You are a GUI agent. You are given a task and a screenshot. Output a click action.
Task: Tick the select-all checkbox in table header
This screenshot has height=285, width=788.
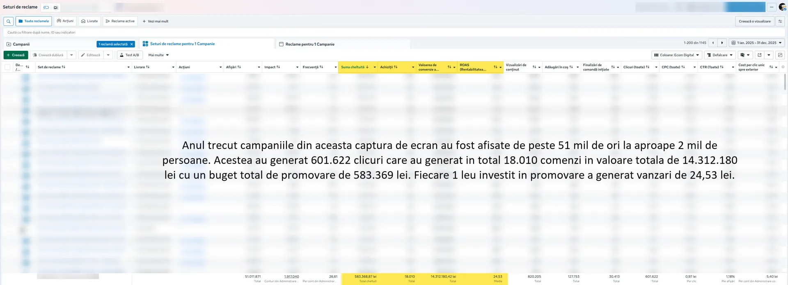click(x=7, y=67)
